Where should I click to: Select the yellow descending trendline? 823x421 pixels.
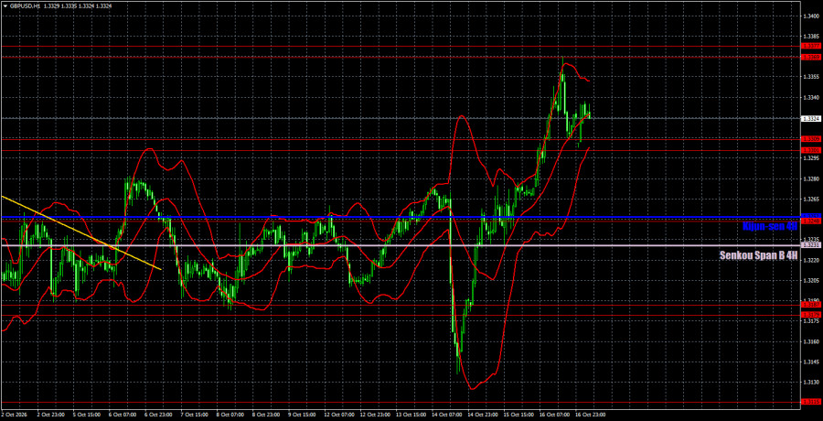(x=81, y=232)
